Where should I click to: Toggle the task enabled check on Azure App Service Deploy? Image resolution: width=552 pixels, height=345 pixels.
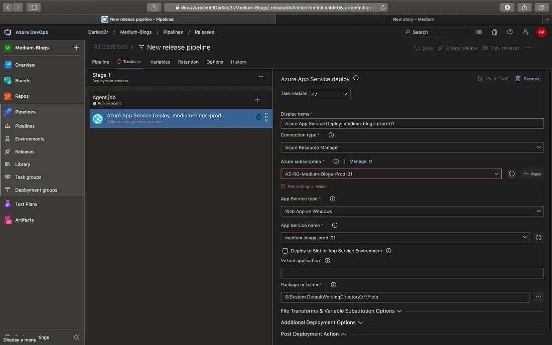pyautogui.click(x=258, y=117)
